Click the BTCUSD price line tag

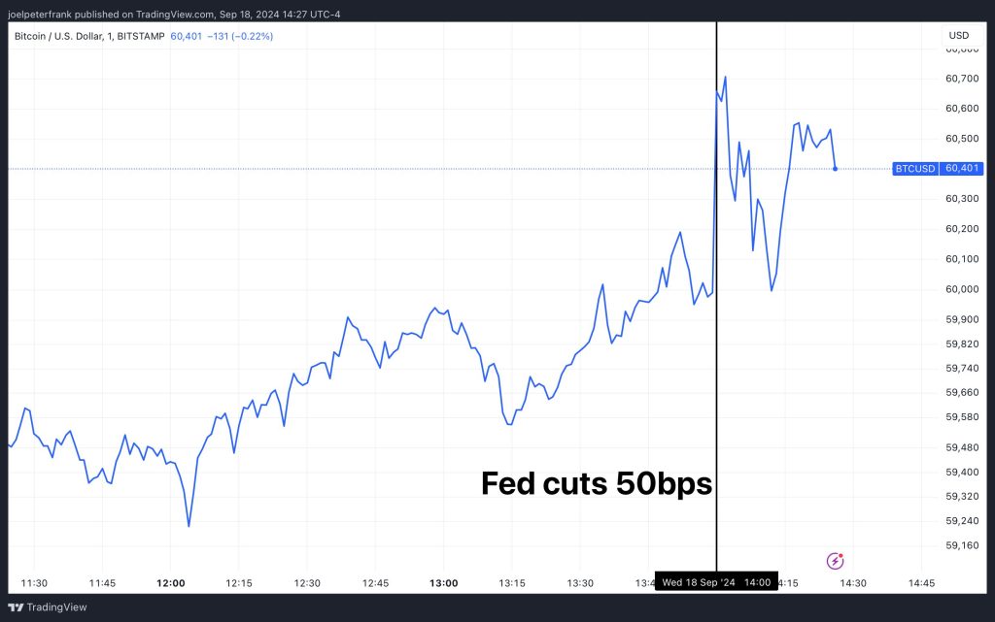point(915,169)
